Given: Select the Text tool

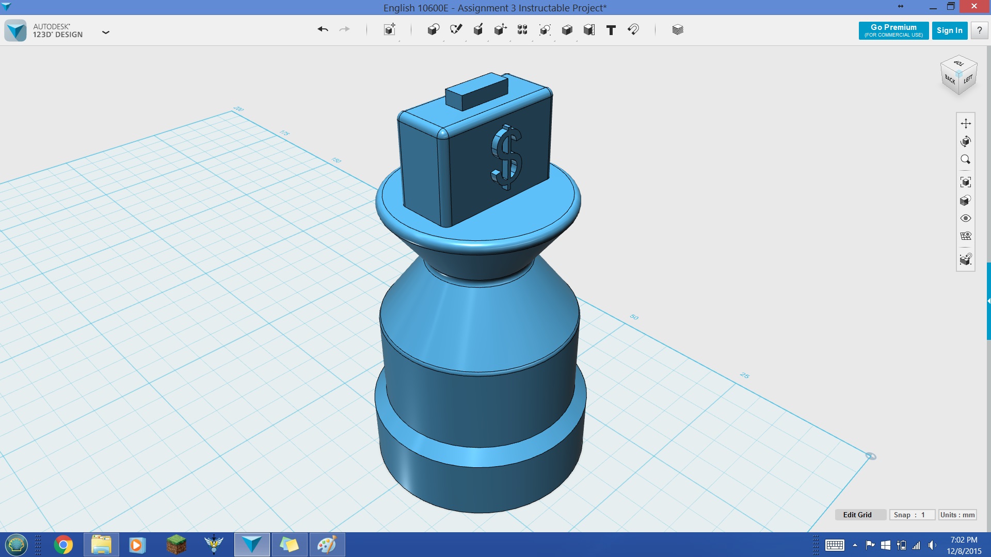Looking at the screenshot, I should 611,30.
